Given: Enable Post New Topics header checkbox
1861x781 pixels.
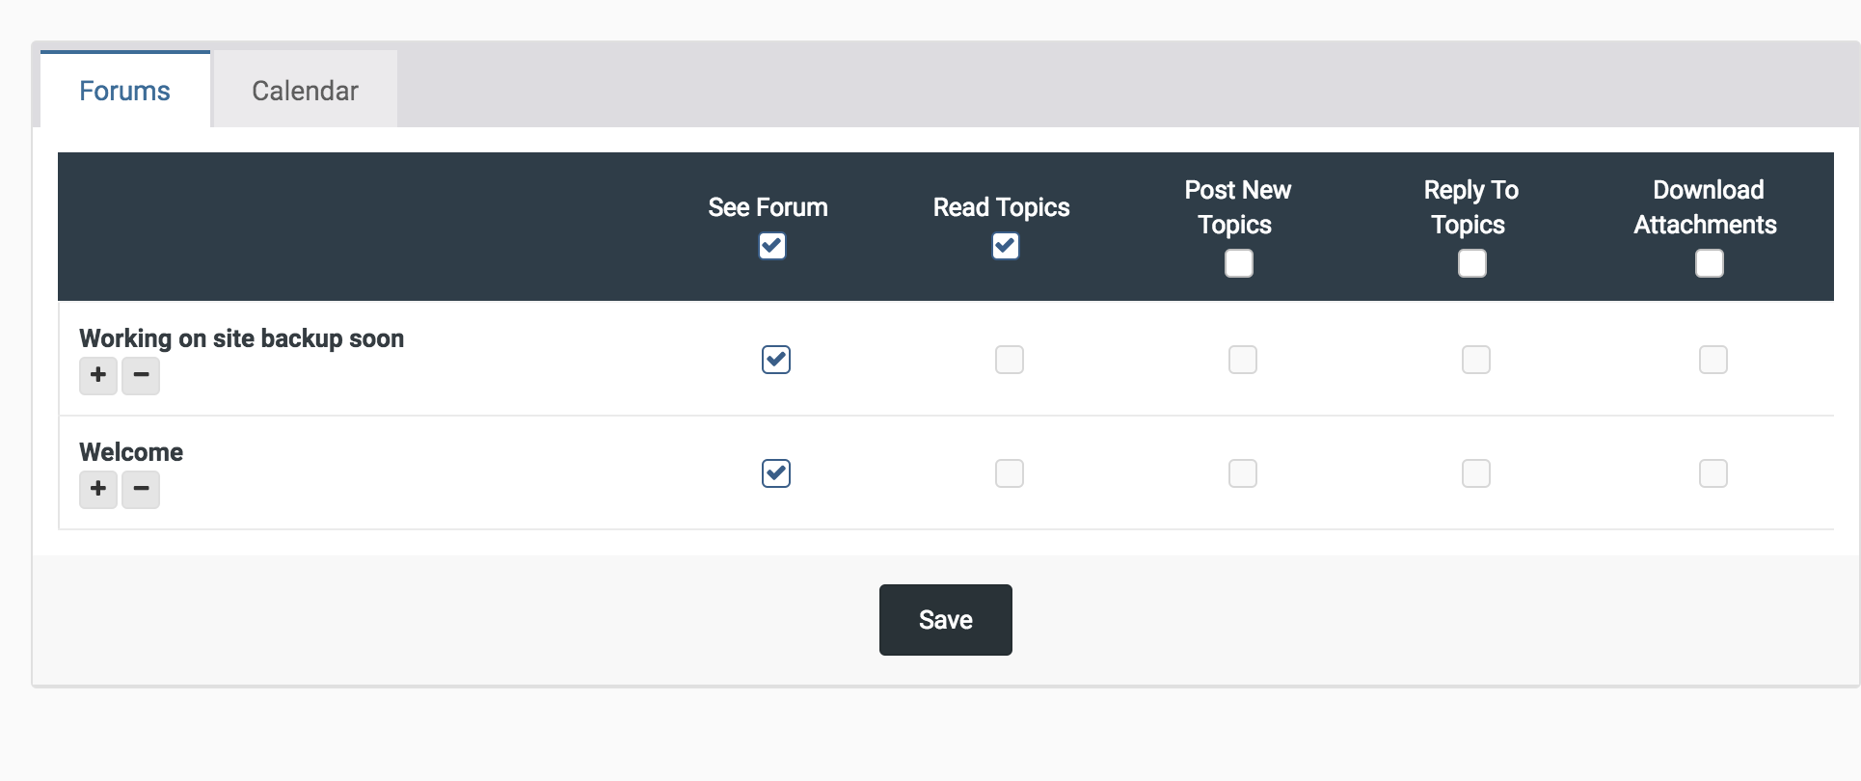Looking at the screenshot, I should click(x=1239, y=263).
